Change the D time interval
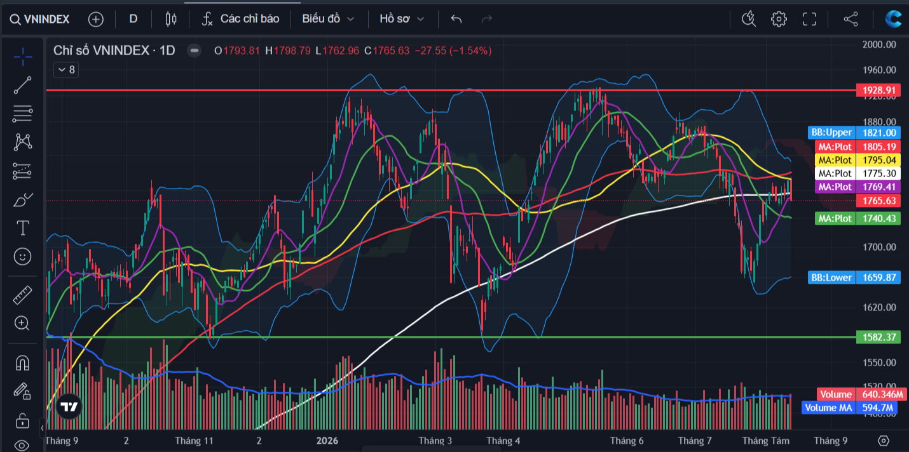Image resolution: width=909 pixels, height=452 pixels. pyautogui.click(x=133, y=19)
